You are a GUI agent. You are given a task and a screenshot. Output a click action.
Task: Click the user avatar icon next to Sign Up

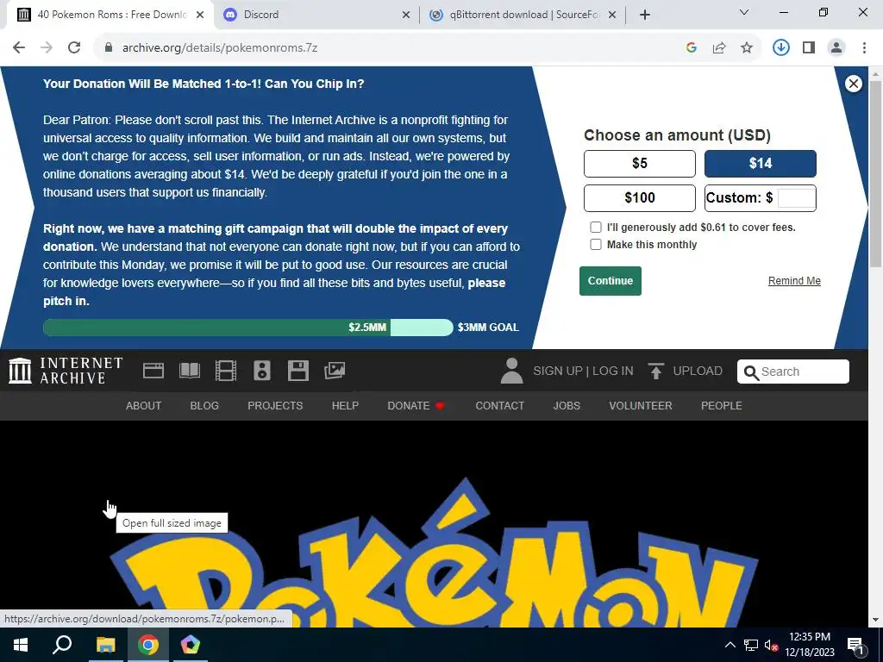[x=511, y=371]
